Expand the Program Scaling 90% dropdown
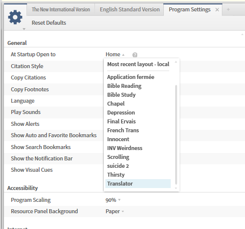The image size is (245, 229). point(113,200)
